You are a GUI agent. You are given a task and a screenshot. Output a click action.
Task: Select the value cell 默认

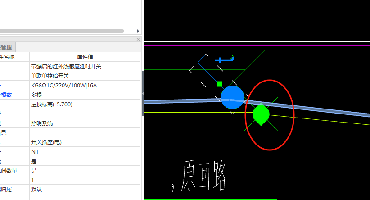(85, 189)
